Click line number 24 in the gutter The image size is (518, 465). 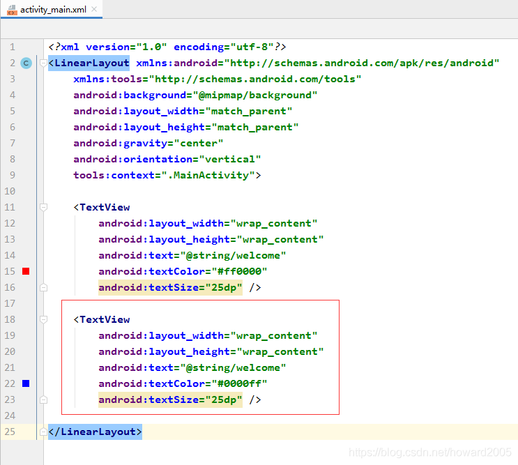tap(10, 416)
